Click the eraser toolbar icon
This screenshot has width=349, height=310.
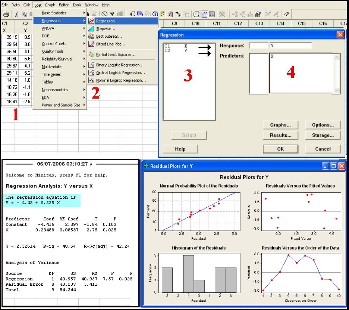point(286,14)
